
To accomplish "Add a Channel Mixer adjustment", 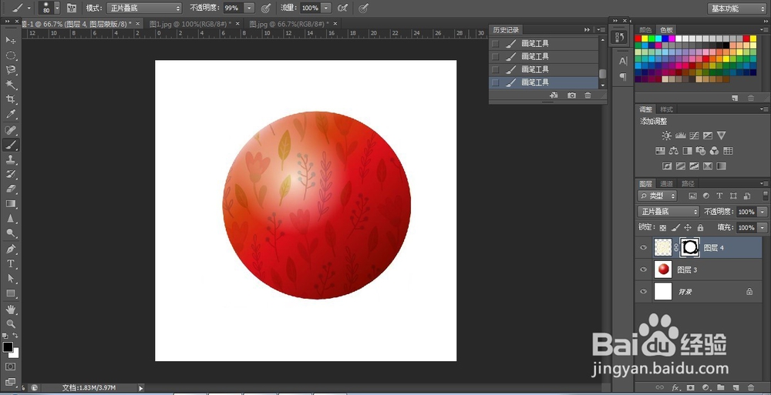I will (715, 151).
